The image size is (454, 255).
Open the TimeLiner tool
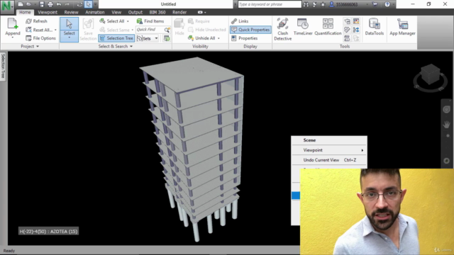[303, 27]
